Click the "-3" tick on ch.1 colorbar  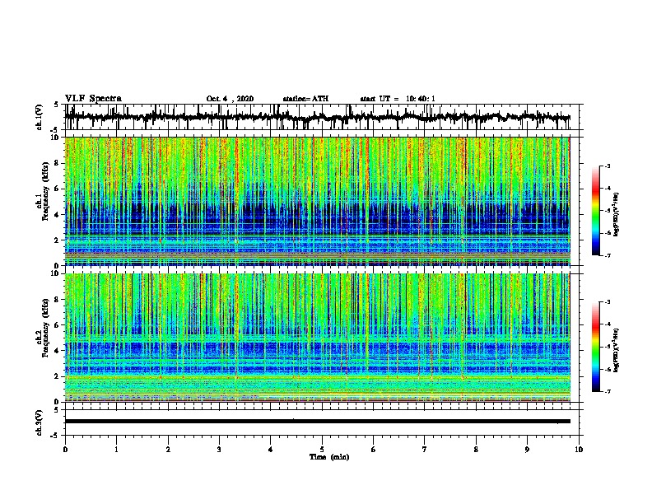(608, 166)
